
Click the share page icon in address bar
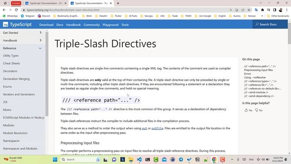tap(243, 10)
